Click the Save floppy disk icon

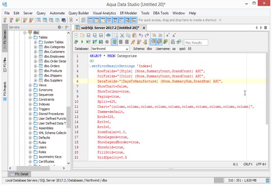click(89, 35)
